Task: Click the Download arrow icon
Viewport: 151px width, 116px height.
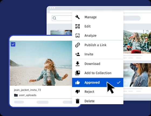Action: click(78, 64)
